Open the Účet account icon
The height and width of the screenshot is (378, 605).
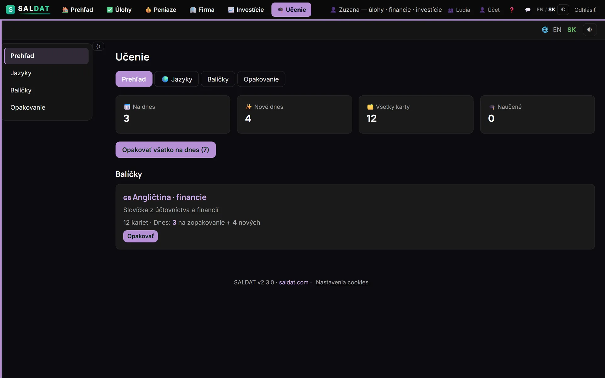click(x=482, y=10)
